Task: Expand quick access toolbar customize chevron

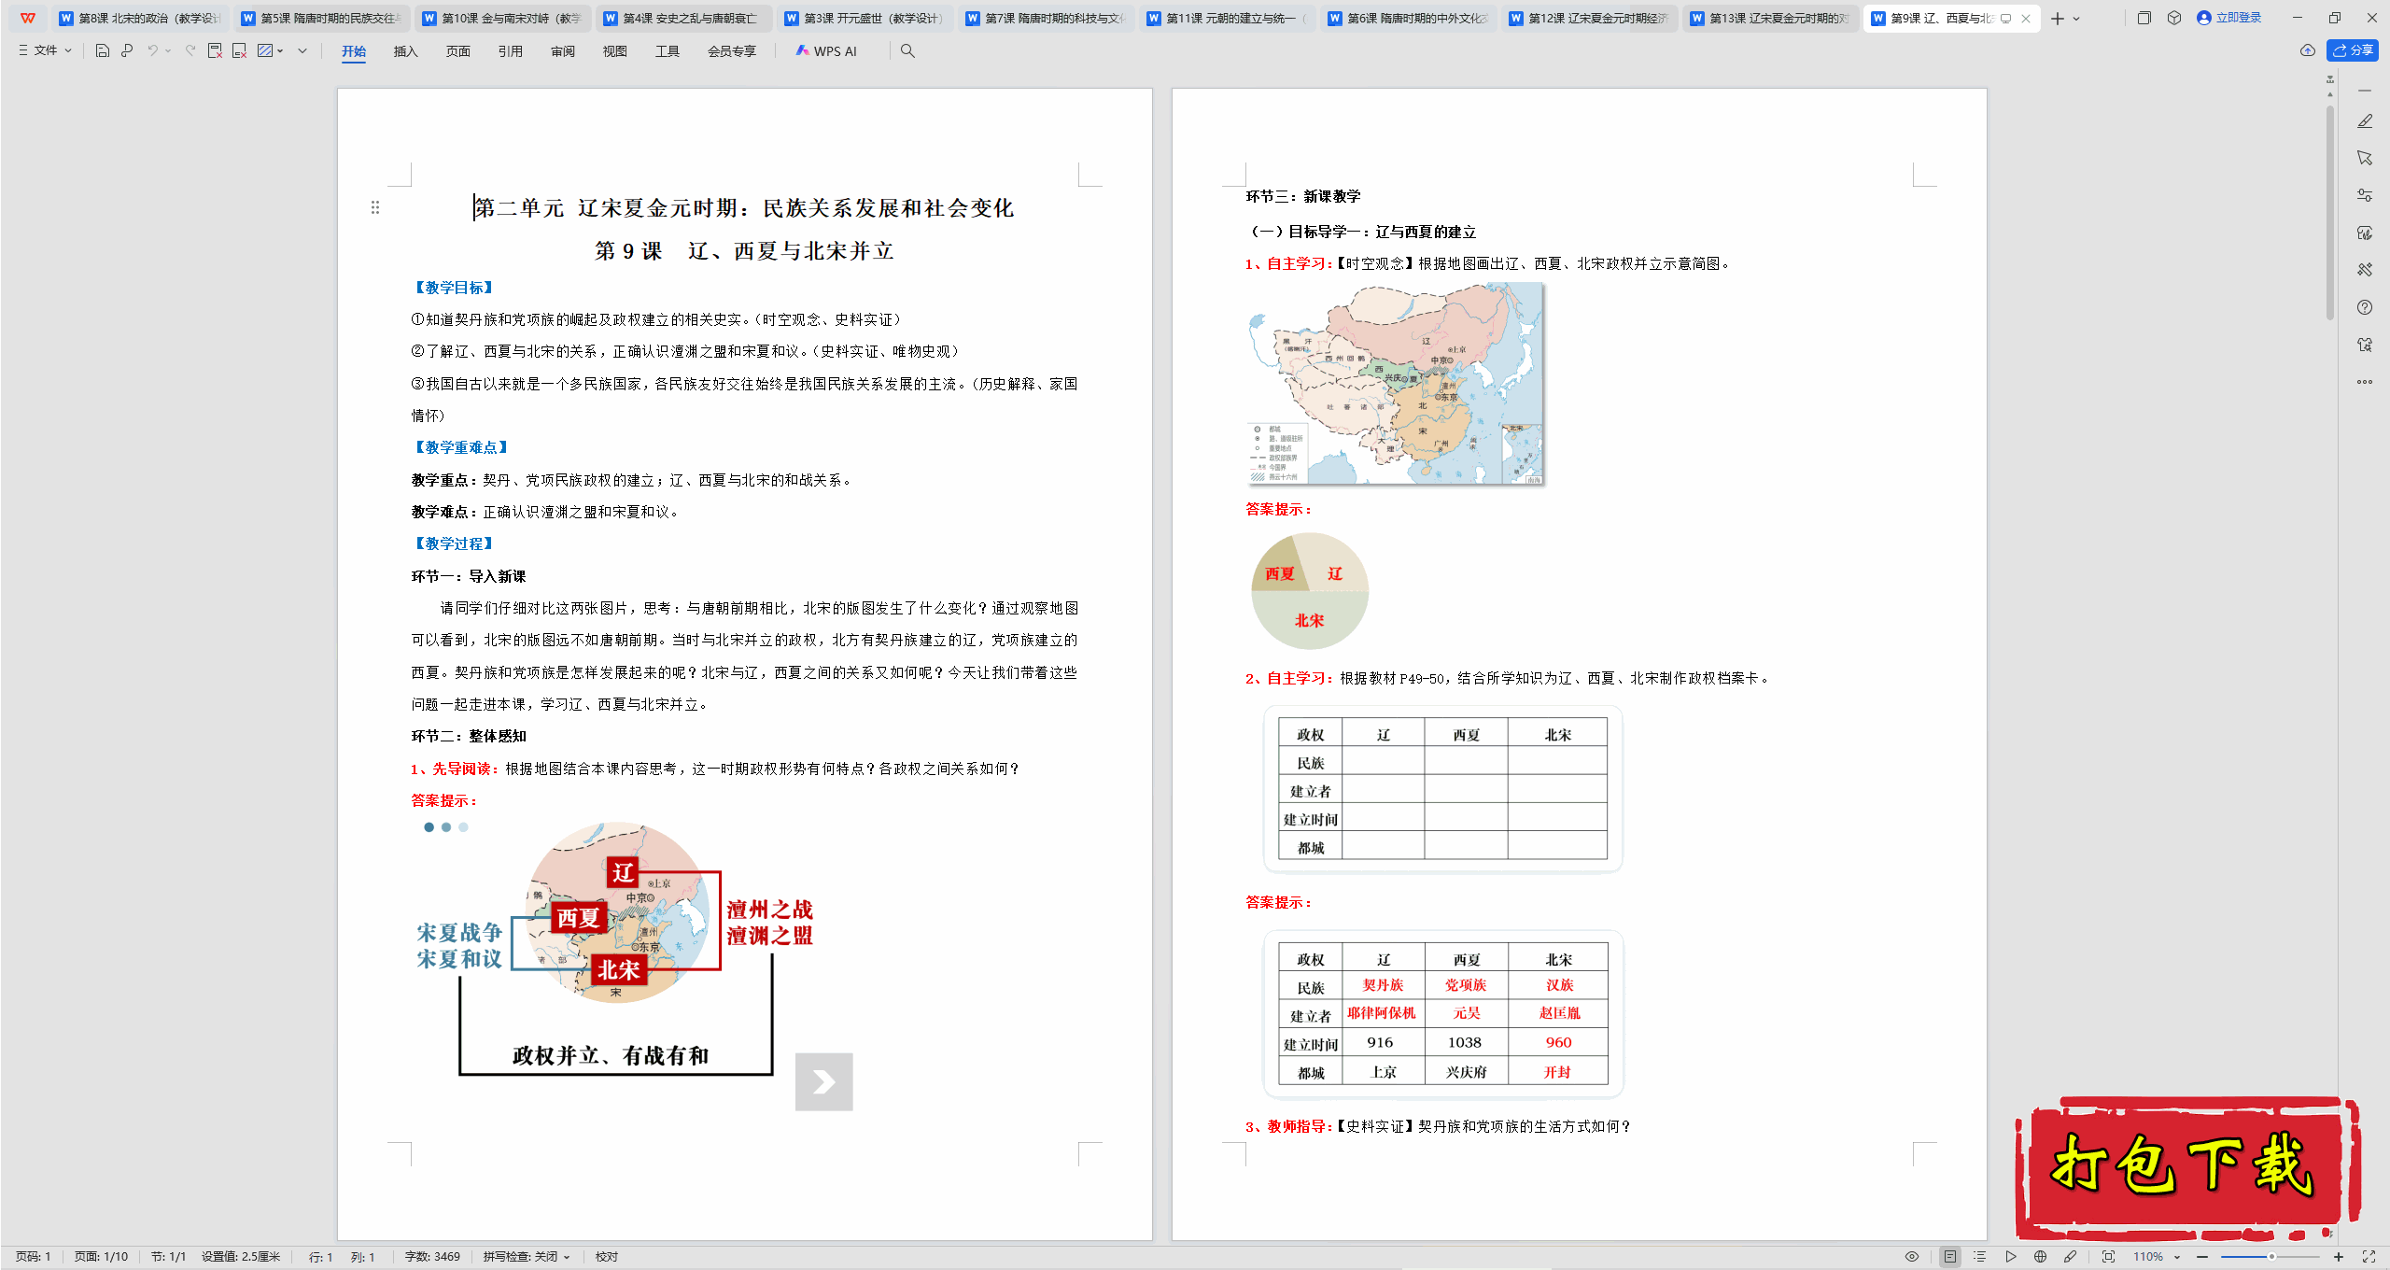Action: point(302,51)
